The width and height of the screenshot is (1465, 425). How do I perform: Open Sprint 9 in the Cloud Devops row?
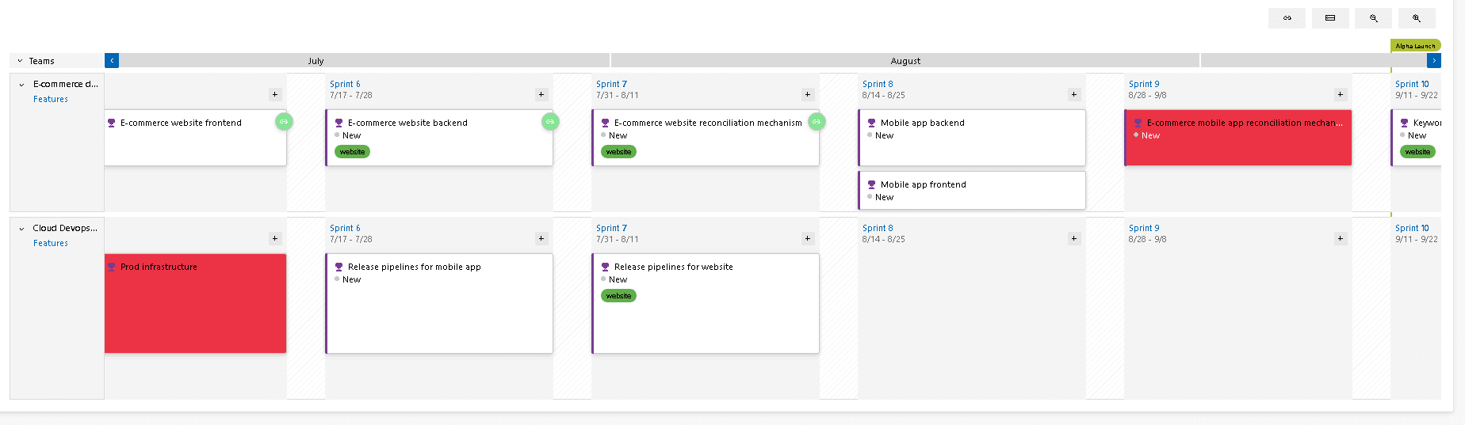pyautogui.click(x=1144, y=228)
